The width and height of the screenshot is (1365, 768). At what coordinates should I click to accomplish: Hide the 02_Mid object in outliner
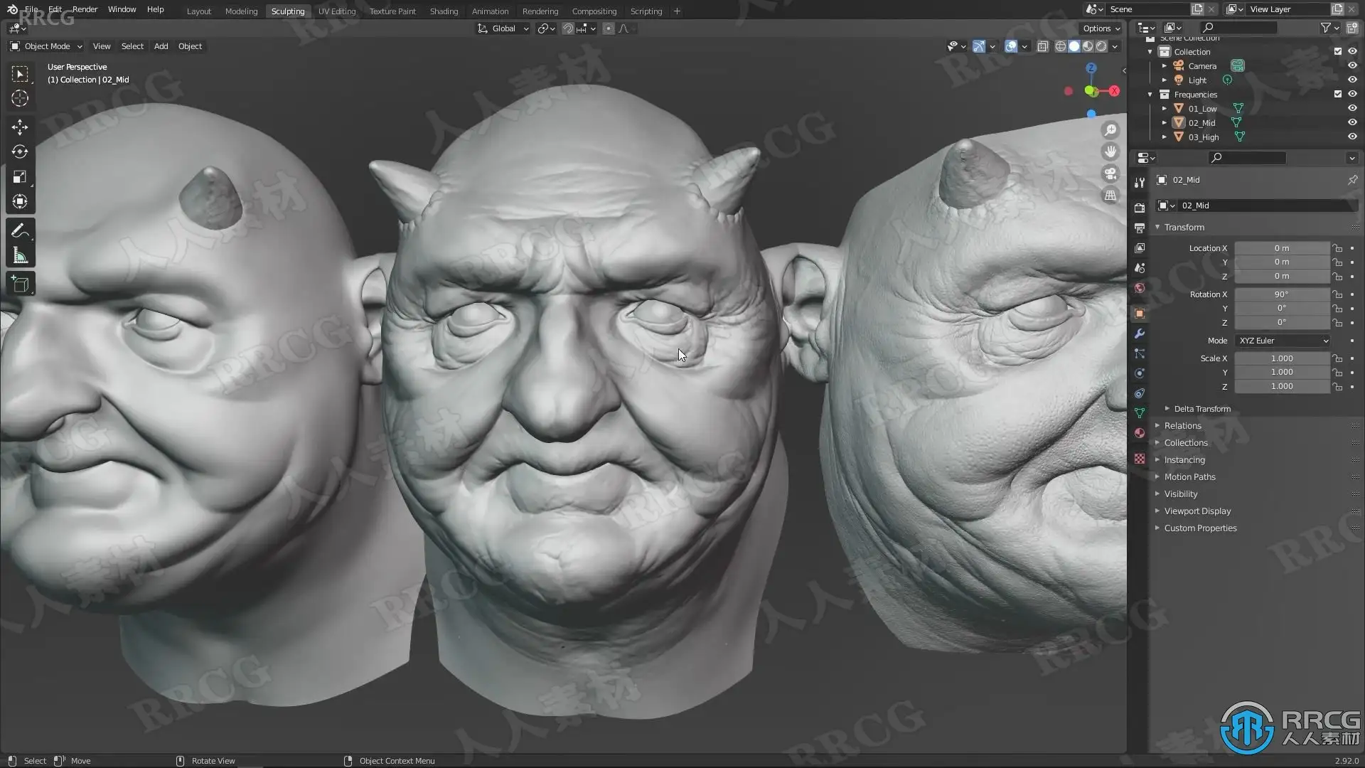(x=1352, y=122)
